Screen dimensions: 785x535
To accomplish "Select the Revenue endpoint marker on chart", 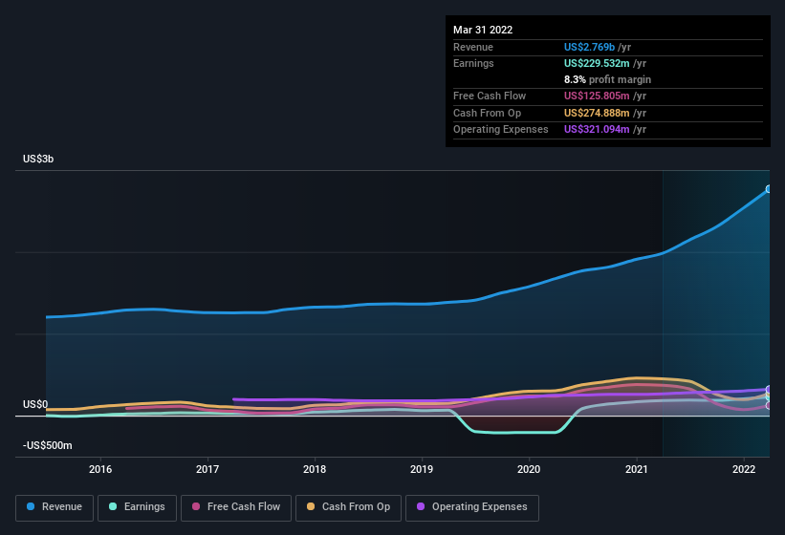I will 768,189.
